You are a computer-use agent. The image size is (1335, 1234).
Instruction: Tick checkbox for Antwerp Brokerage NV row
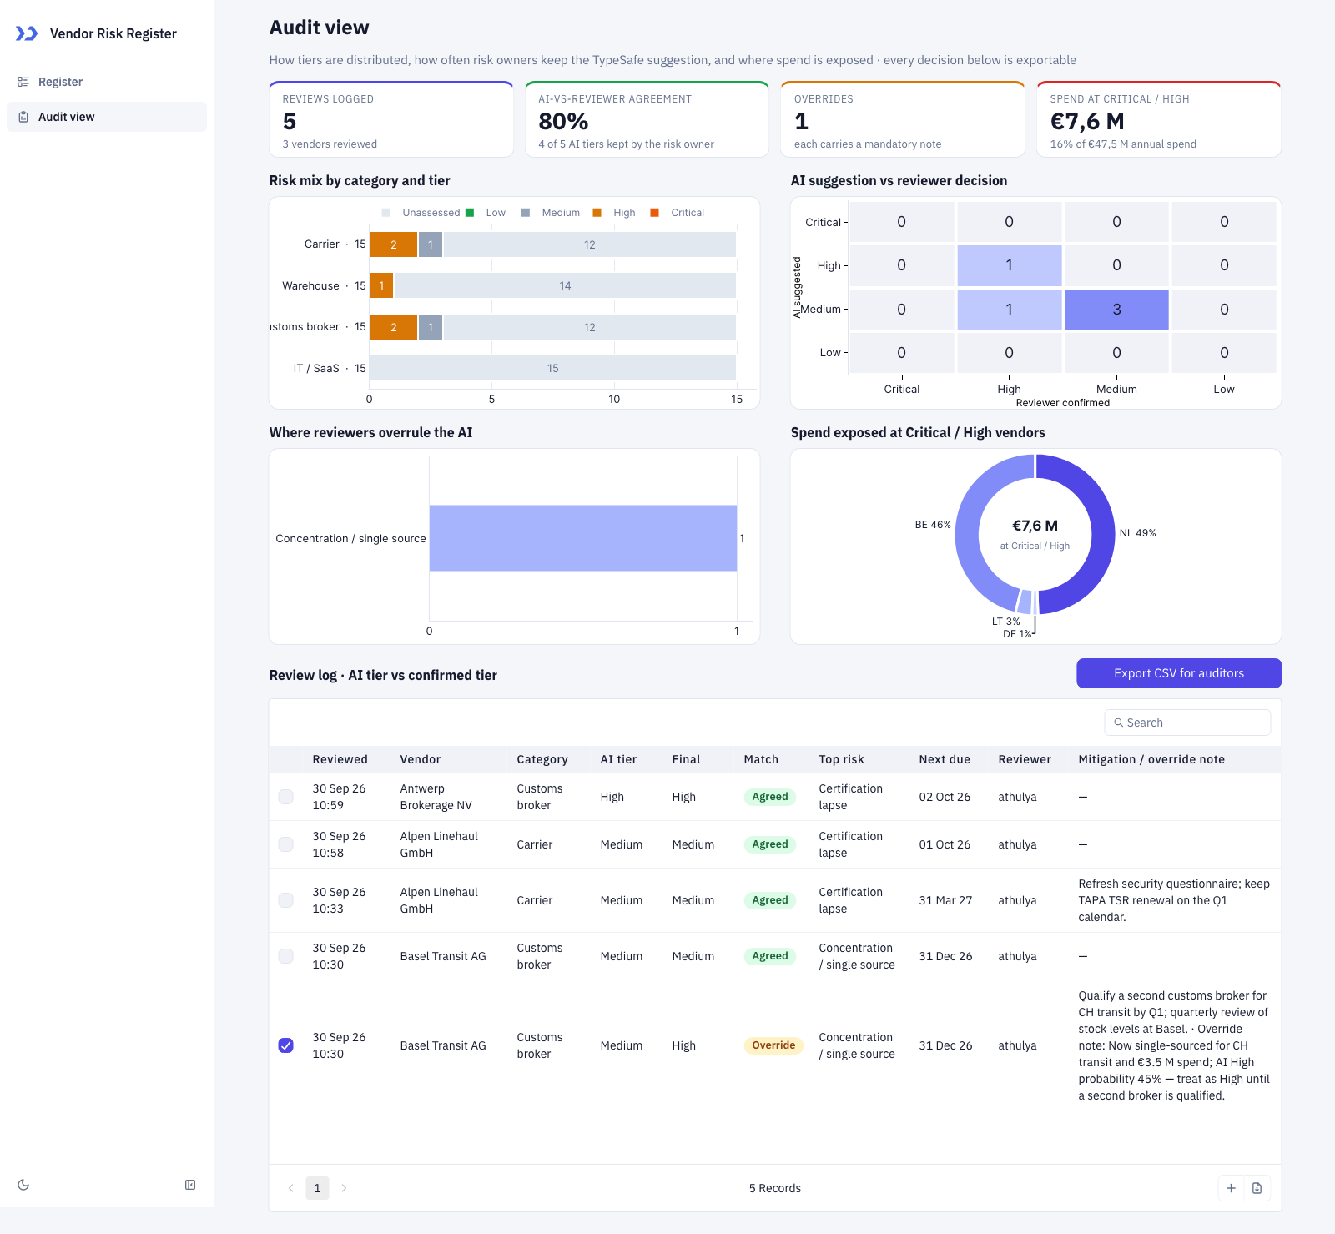pos(285,797)
